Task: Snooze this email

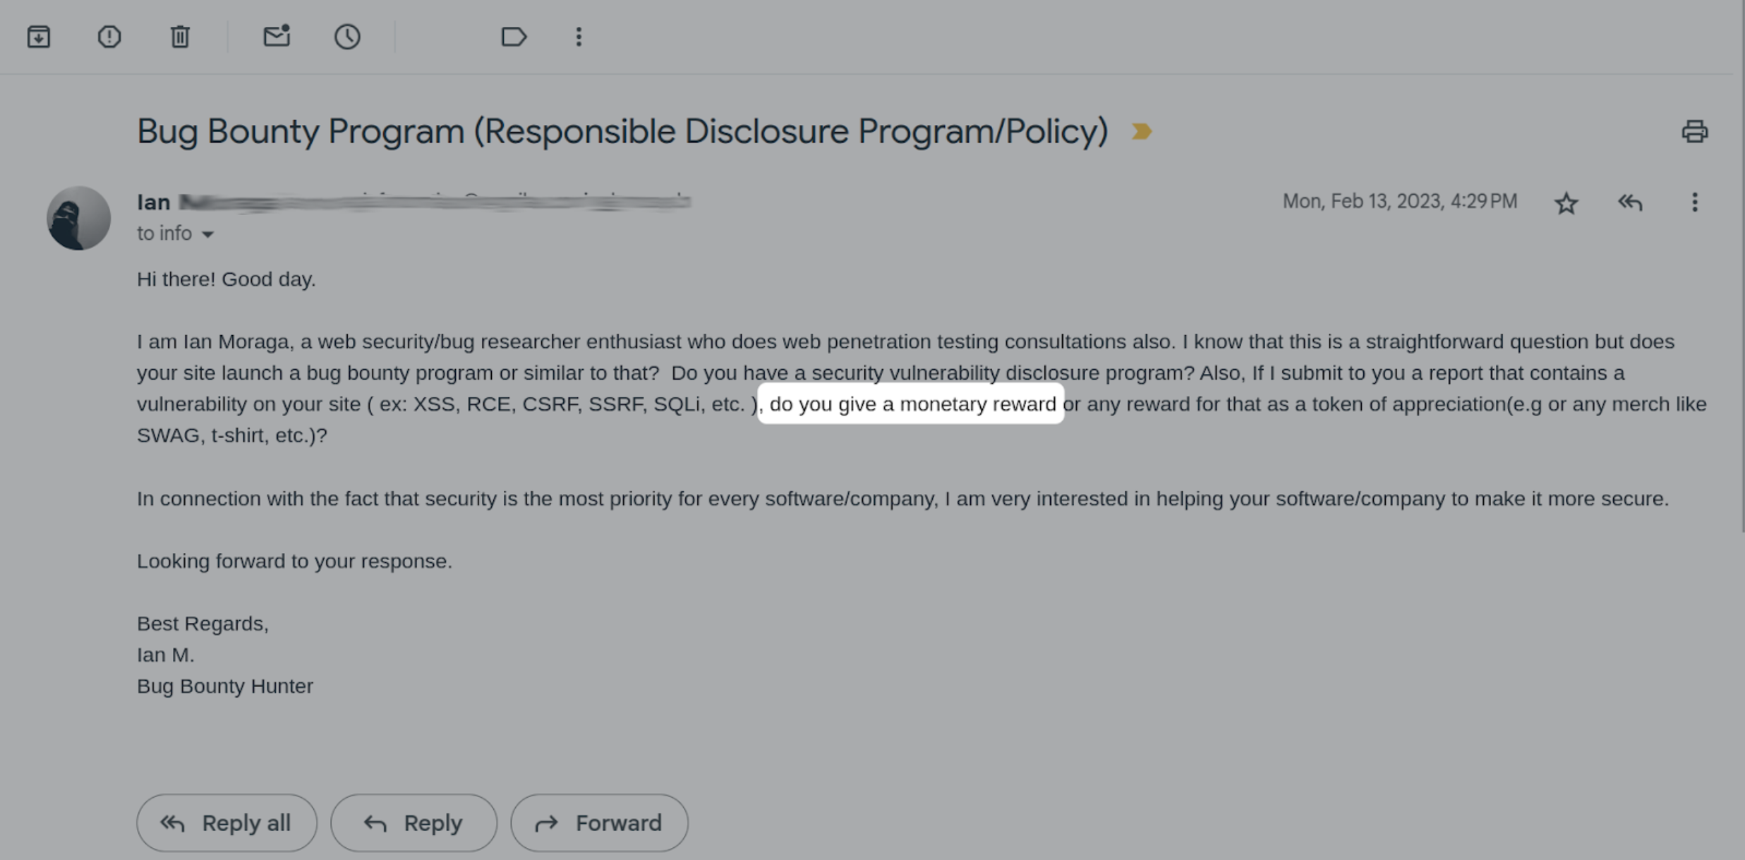Action: coord(347,36)
